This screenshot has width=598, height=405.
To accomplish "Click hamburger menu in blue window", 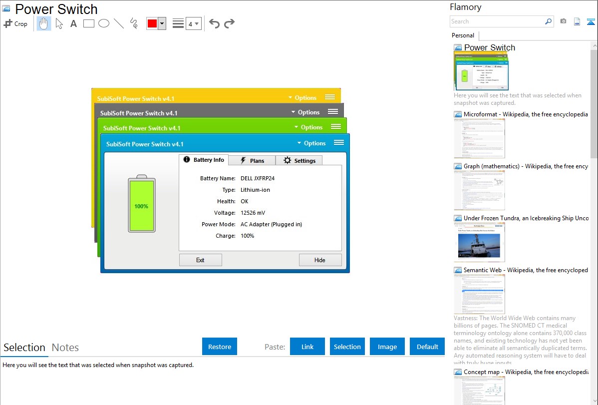I will (339, 143).
